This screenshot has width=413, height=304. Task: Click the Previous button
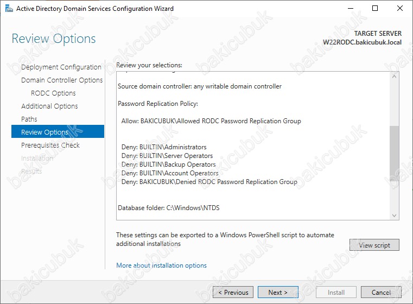point(233,292)
